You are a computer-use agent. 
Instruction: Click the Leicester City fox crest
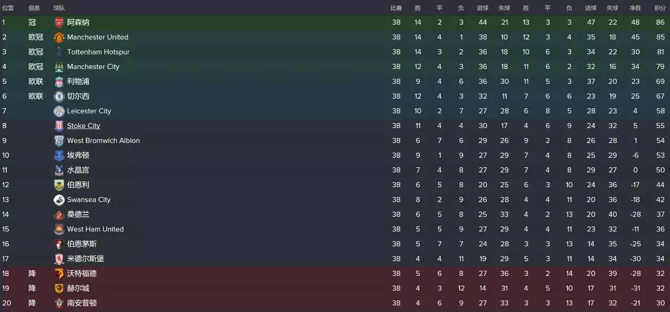(59, 111)
